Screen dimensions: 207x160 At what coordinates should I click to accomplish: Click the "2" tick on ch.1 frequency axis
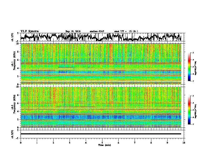tap(18, 76)
